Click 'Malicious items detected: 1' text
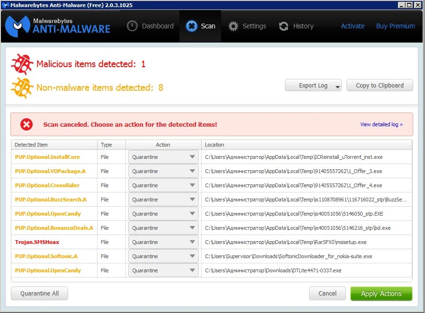This screenshot has height=313, width=425. (x=91, y=64)
